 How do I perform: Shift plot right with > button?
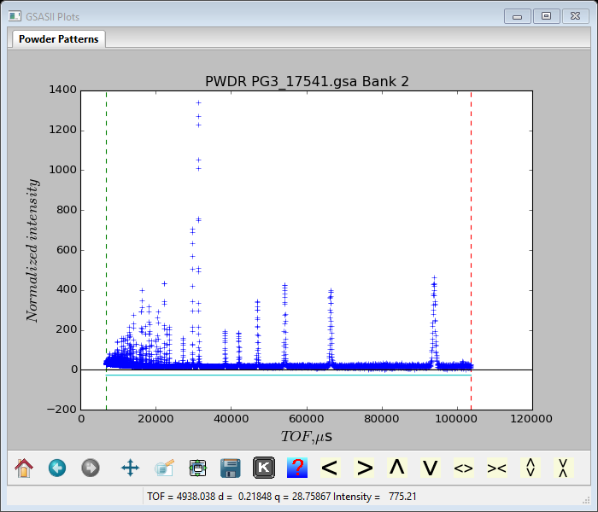click(x=364, y=468)
